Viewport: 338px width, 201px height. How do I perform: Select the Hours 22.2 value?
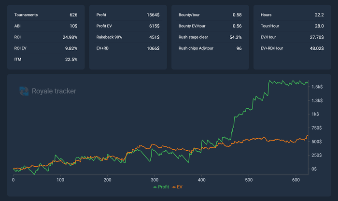[319, 15]
